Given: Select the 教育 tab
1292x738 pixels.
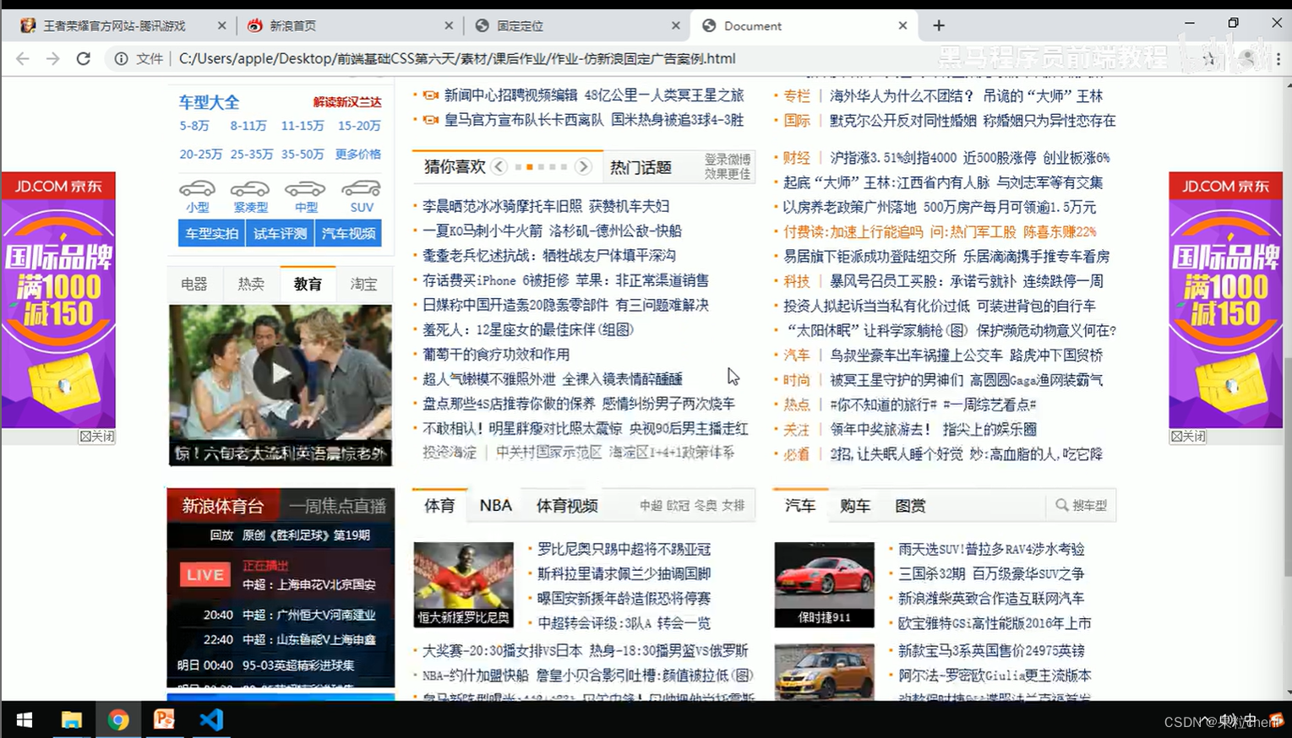Looking at the screenshot, I should pyautogui.click(x=308, y=284).
